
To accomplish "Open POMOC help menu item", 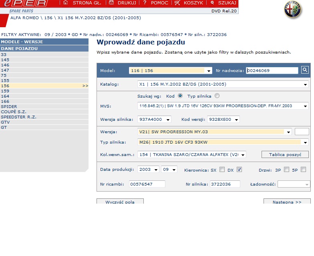I will tap(159, 3).
